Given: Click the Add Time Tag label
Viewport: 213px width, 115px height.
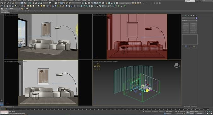Looking at the screenshot, I should pos(169,114).
